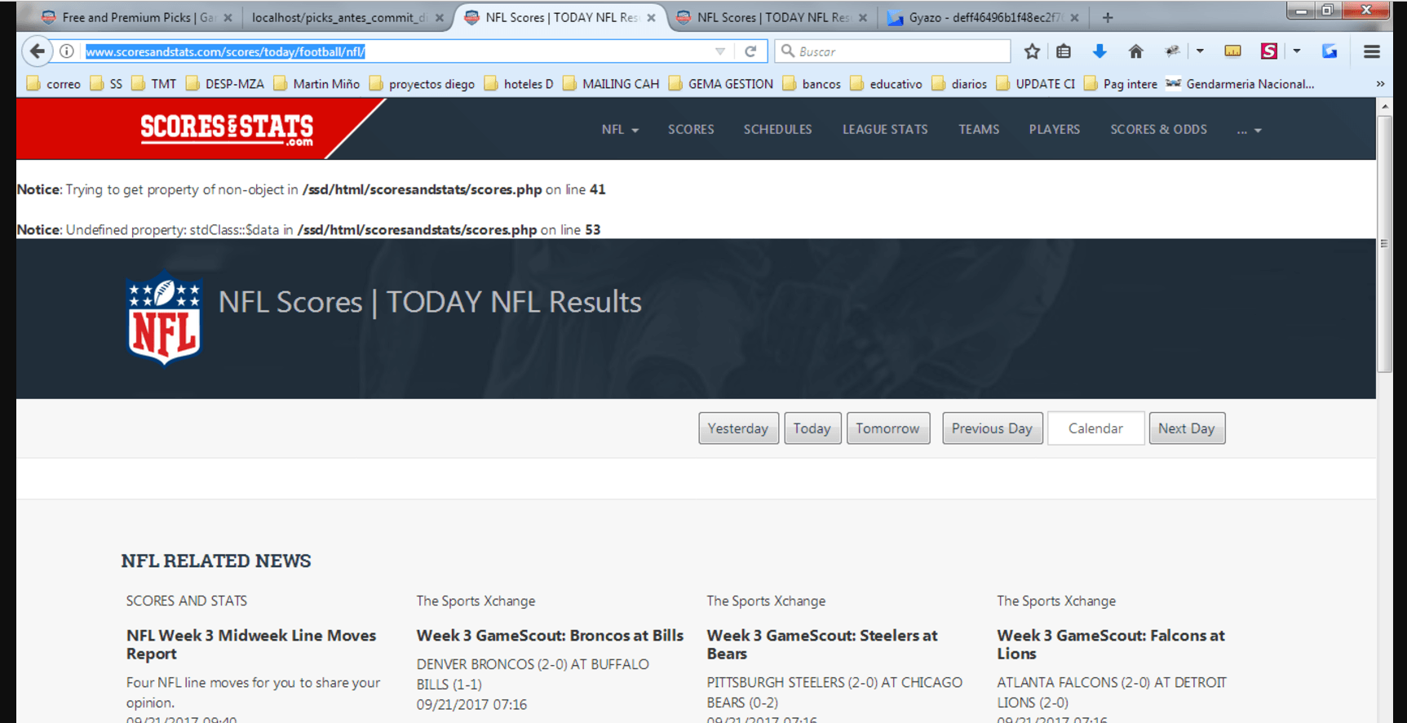Click the site information icon in address bar

pyautogui.click(x=67, y=51)
